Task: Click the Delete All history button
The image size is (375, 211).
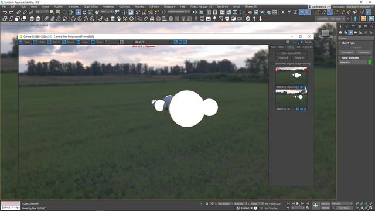Action: click(x=299, y=58)
